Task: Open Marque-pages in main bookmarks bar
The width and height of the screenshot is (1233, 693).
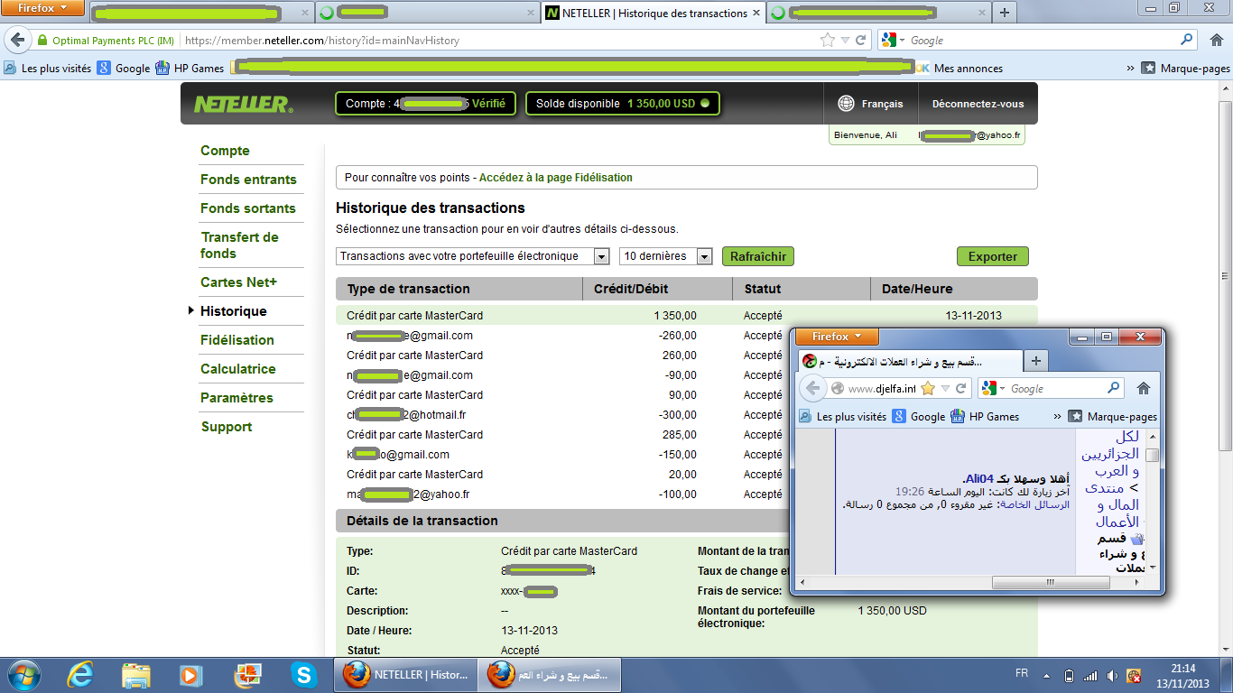Action: [1185, 68]
